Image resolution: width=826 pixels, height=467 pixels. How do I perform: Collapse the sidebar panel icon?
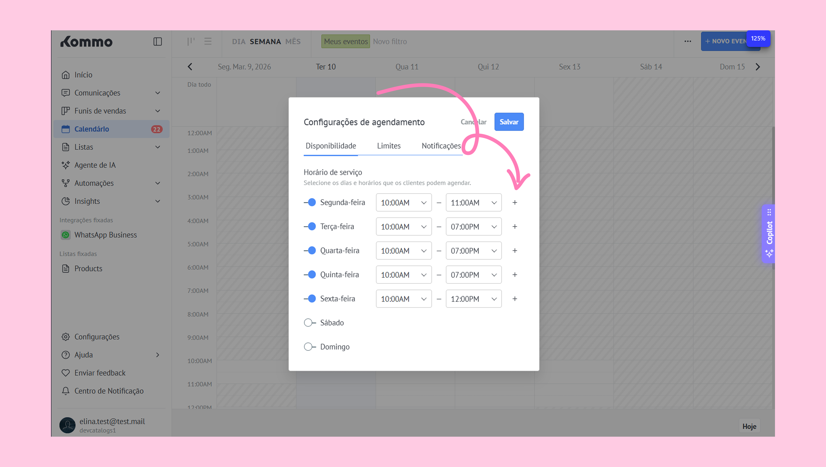(157, 41)
